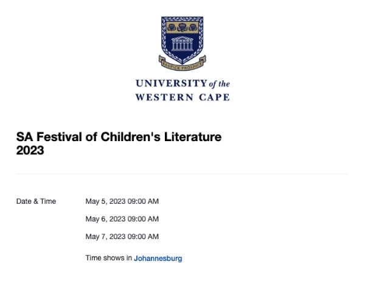Click the 09:00 AM time on May 5
The height and width of the screenshot is (292, 365).
click(143, 201)
